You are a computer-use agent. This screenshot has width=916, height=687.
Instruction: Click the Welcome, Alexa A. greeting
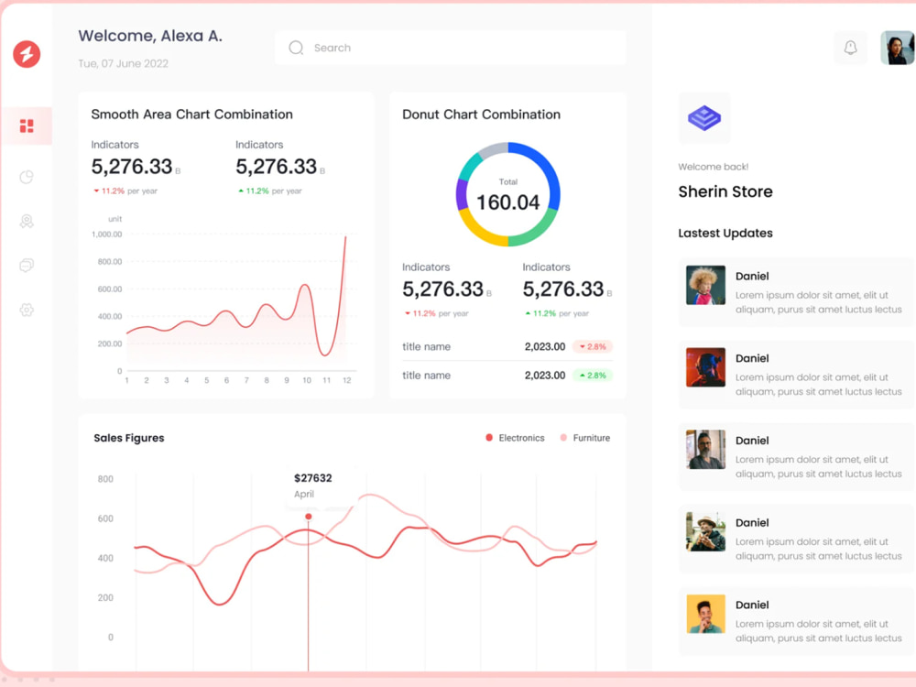(150, 37)
